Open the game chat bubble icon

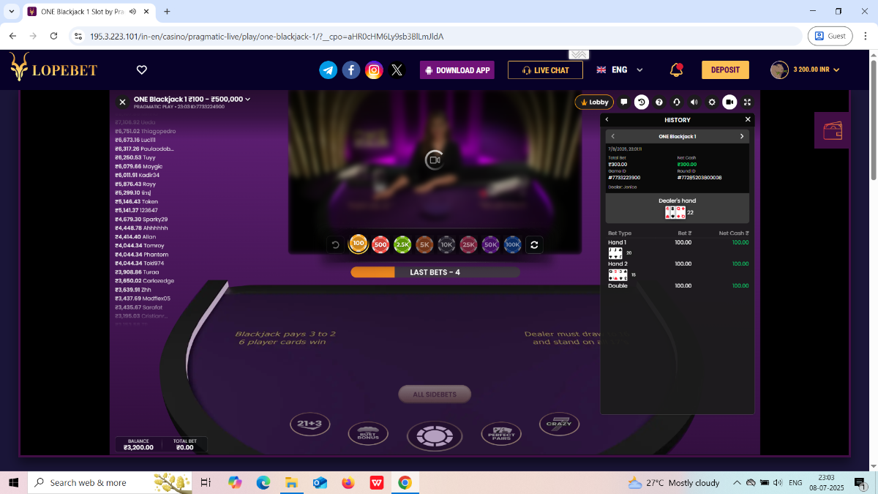[x=624, y=102]
